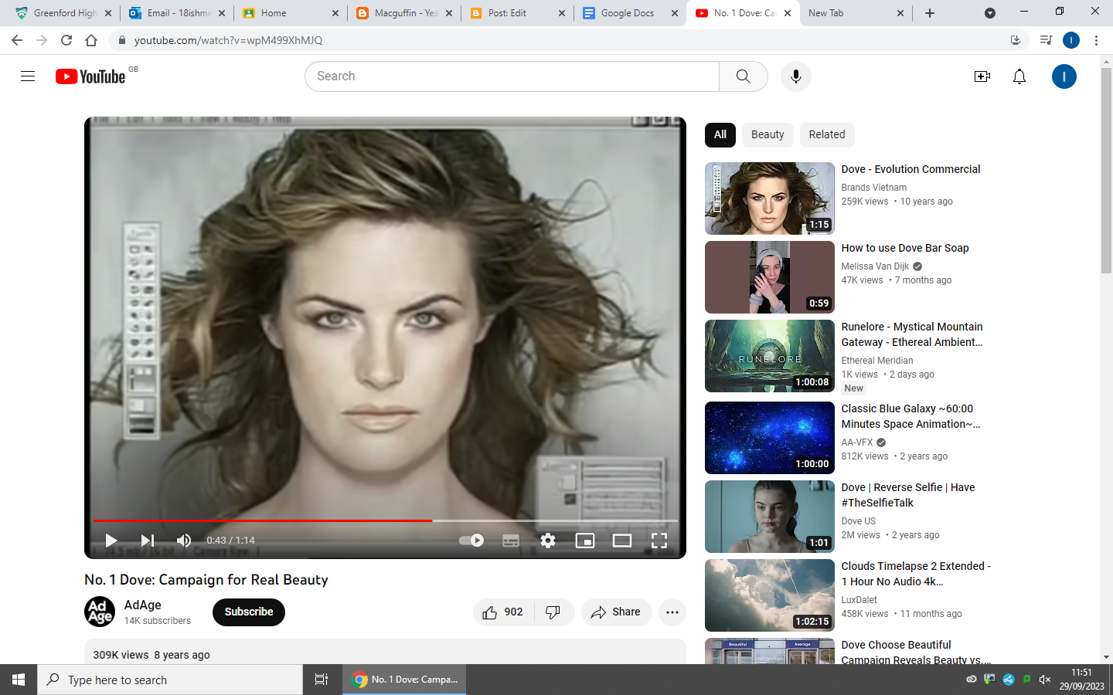Open the AdAge channel name link
The width and height of the screenshot is (1113, 695).
[143, 605]
